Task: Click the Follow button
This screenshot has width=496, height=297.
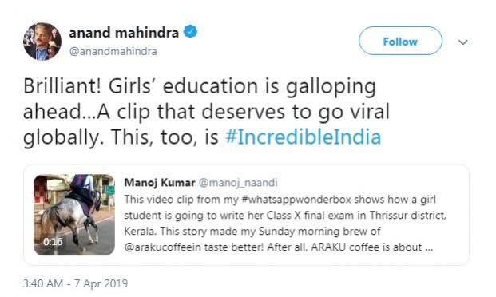Action: [x=400, y=41]
